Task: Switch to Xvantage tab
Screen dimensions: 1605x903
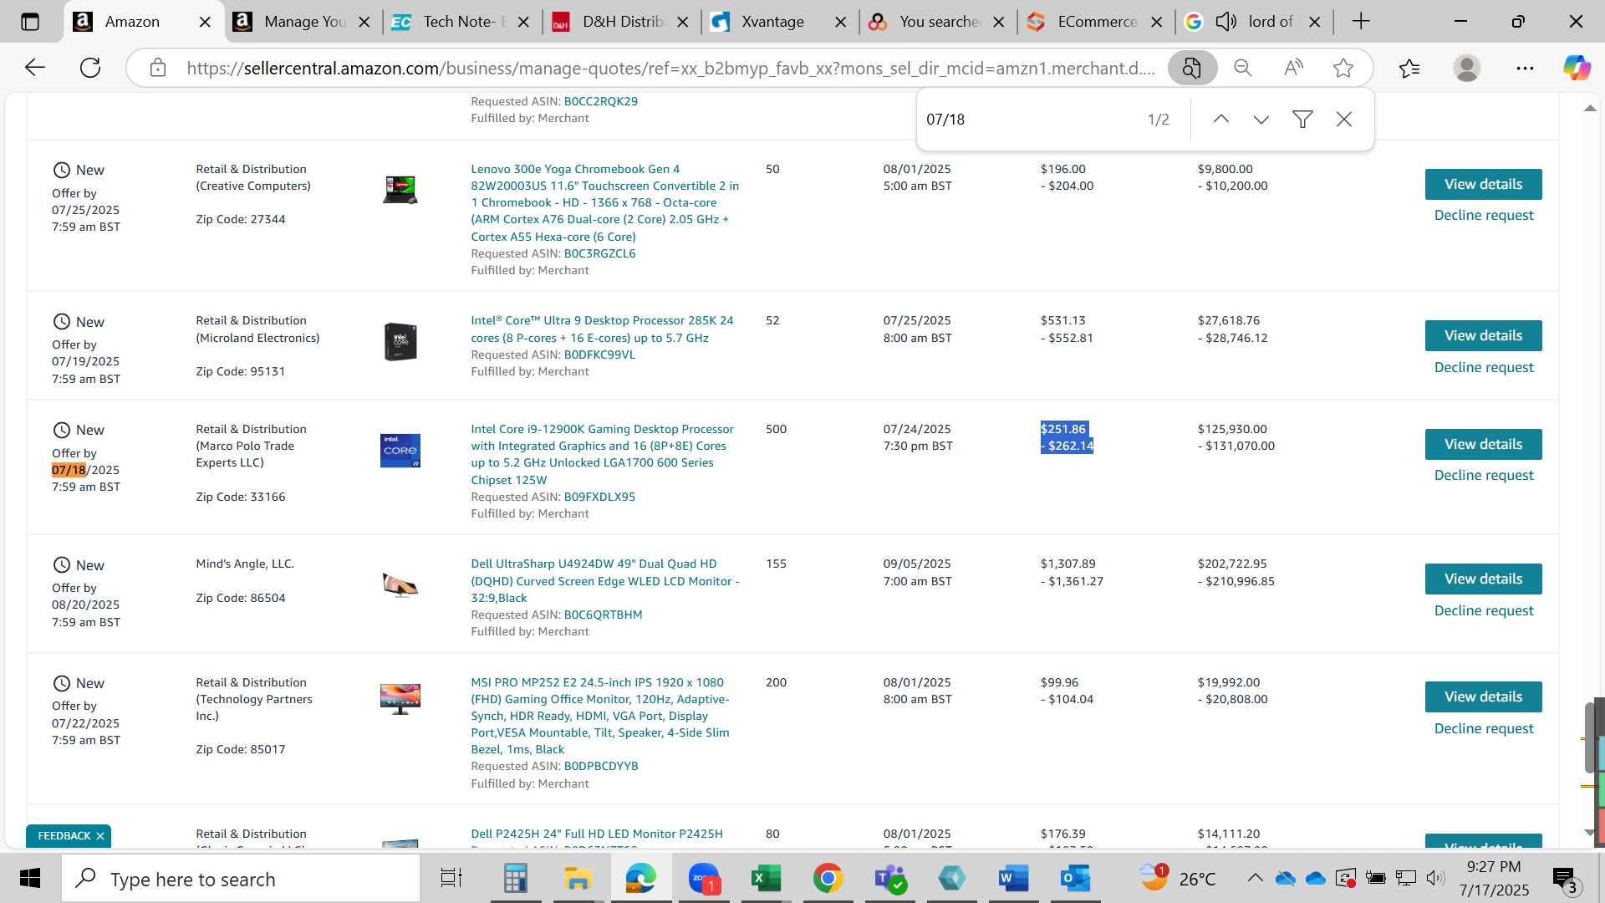Action: 772,22
